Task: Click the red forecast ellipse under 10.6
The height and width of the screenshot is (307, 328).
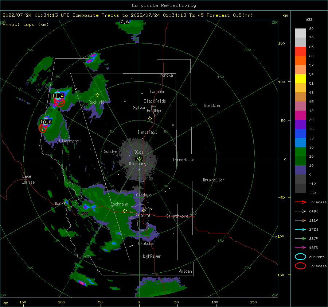Action: pos(43,128)
